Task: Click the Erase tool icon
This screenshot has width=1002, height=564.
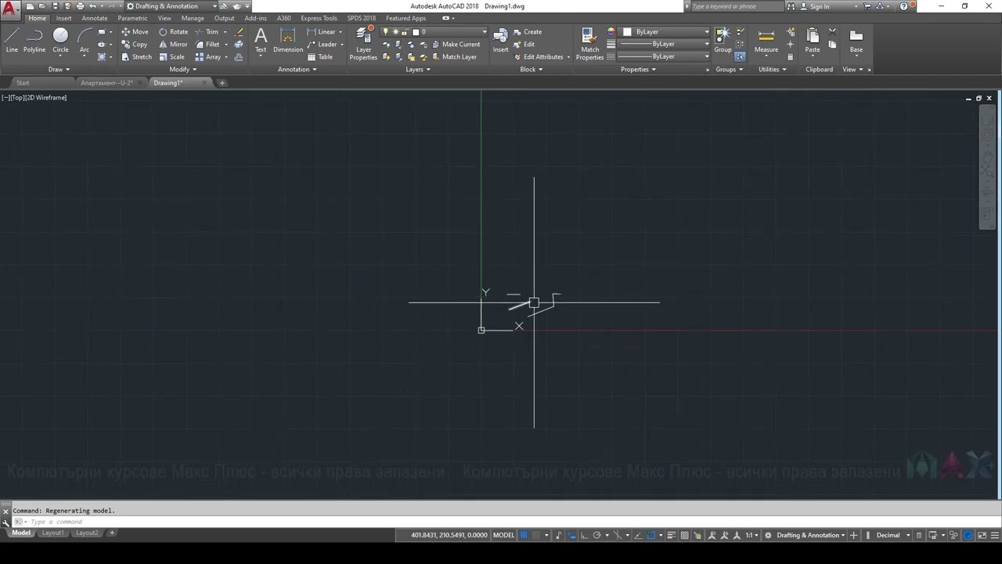Action: point(239,32)
